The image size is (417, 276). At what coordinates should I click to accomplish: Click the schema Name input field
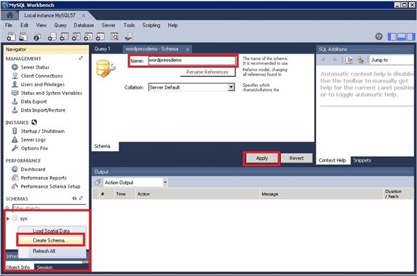pyautogui.click(x=192, y=60)
